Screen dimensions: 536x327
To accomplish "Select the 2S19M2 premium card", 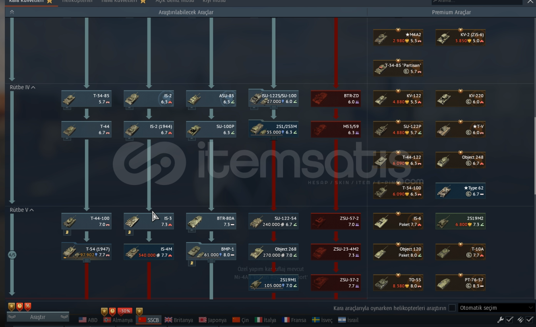I will 461,221.
